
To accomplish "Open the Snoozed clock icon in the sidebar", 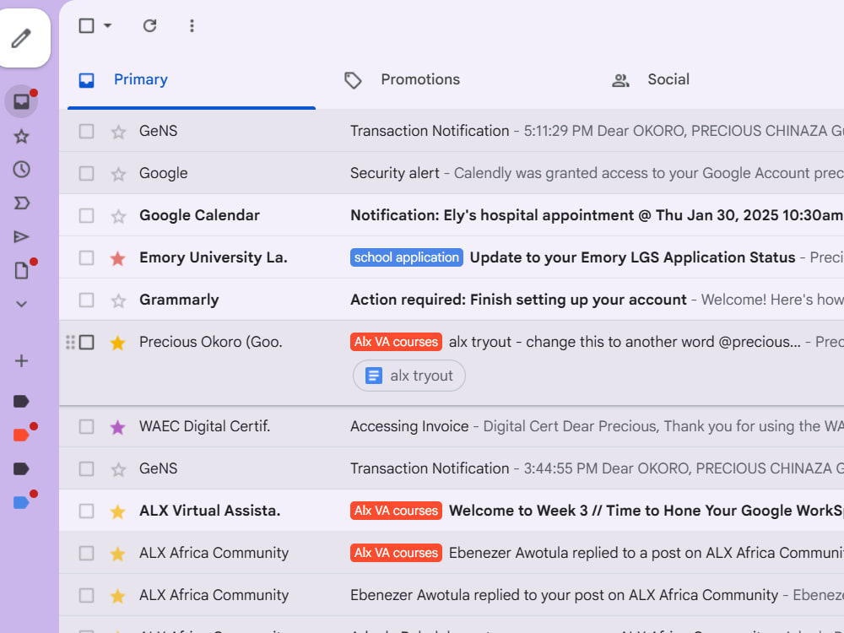I will pyautogui.click(x=22, y=170).
